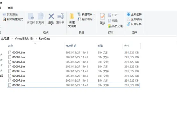Click file icon of 00006.bin
Viewport: 177px width, 128px height.
click(10, 76)
